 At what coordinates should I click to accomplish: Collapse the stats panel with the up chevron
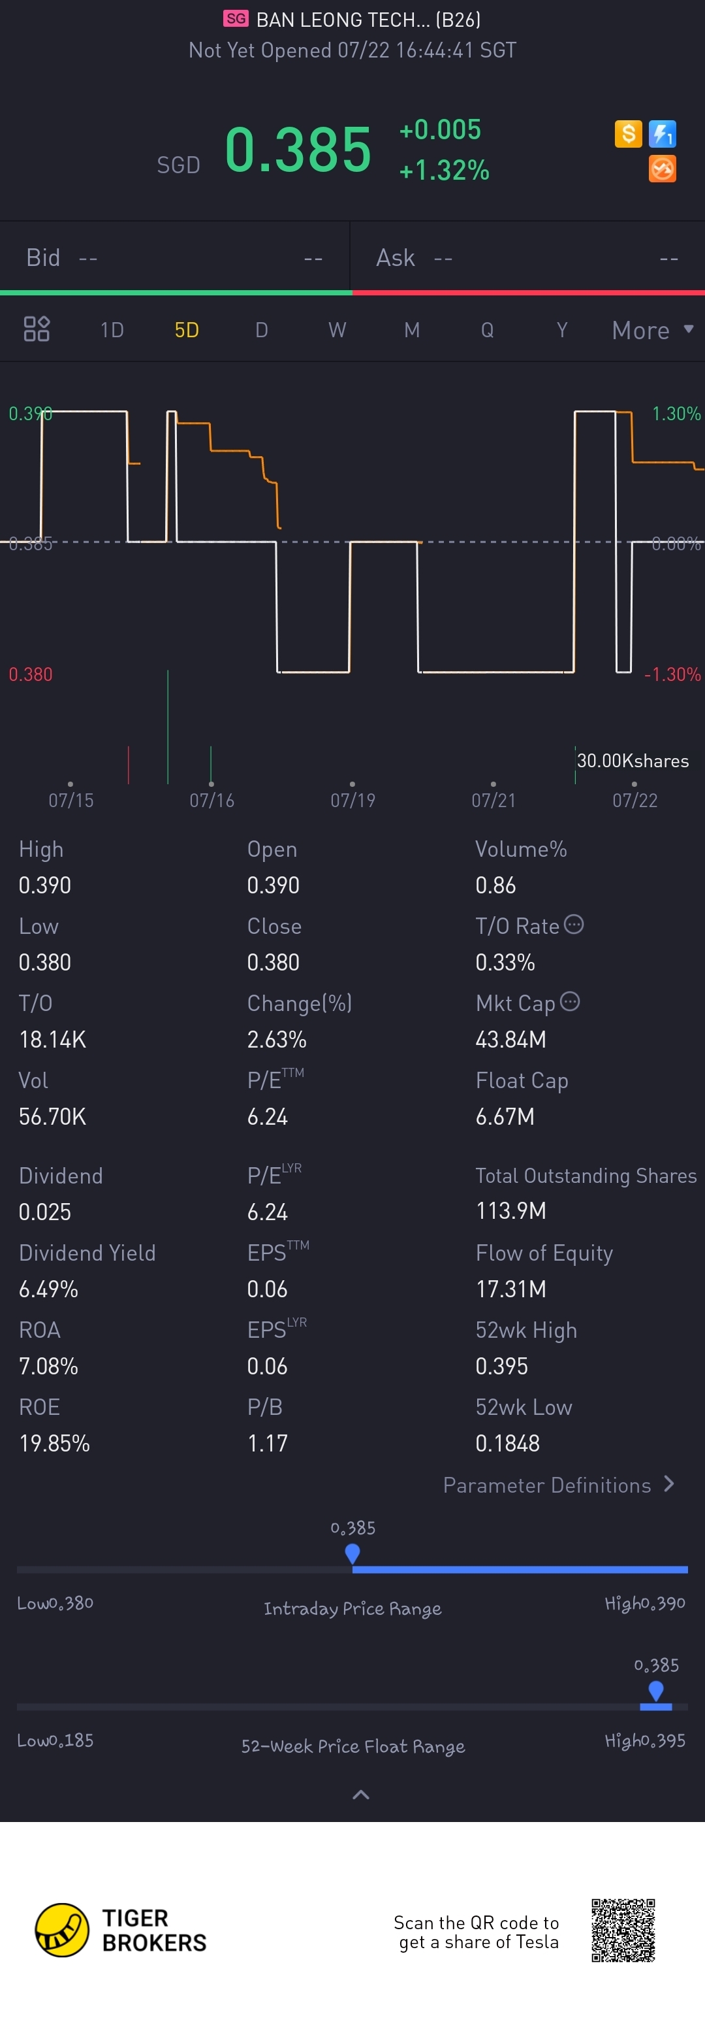pyautogui.click(x=360, y=1795)
